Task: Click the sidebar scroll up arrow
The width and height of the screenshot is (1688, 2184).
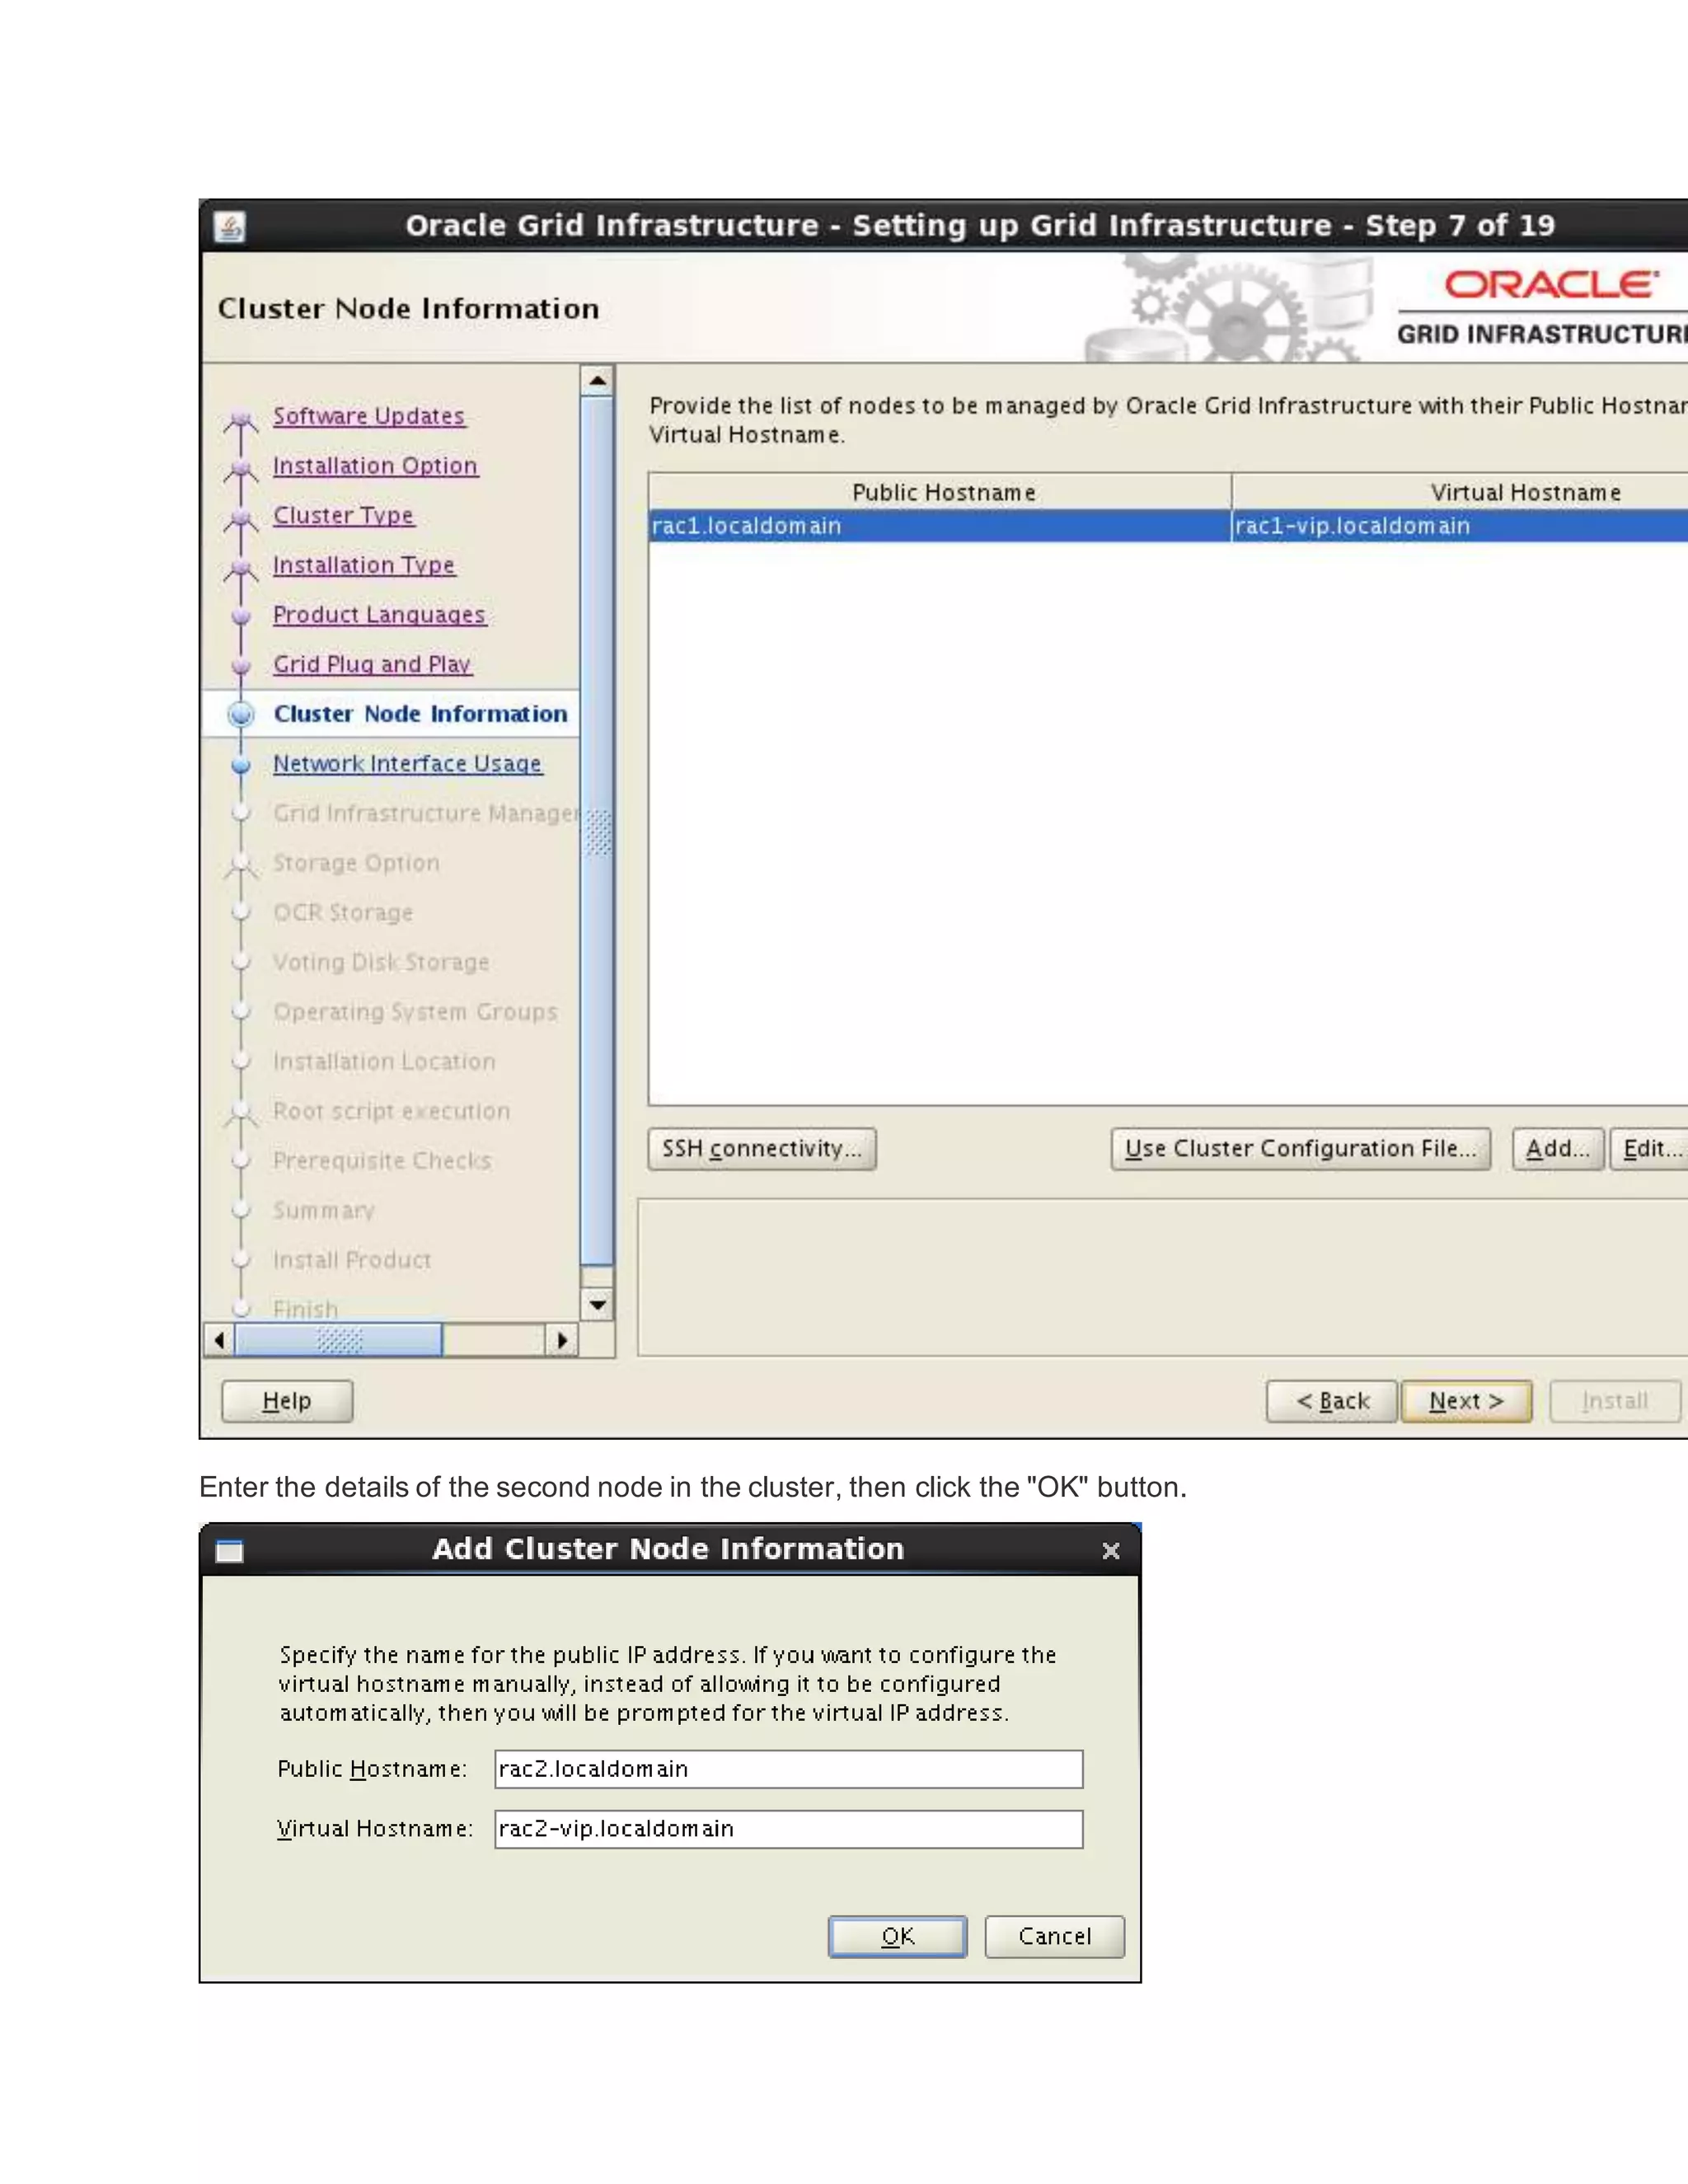Action: click(x=597, y=380)
